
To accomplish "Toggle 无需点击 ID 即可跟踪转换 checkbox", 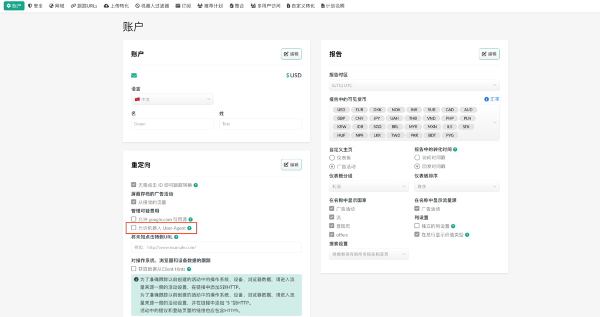I will coord(134,185).
